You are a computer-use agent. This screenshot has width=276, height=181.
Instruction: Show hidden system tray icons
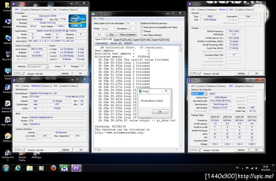pos(242,168)
